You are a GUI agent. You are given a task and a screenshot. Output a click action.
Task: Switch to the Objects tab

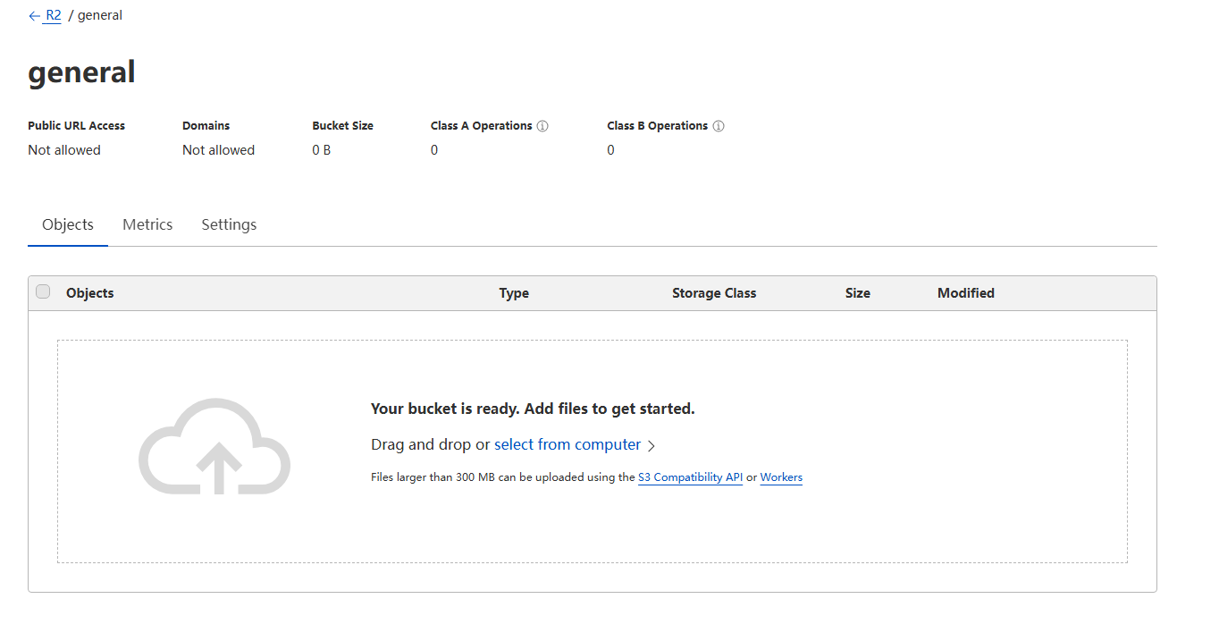(68, 224)
